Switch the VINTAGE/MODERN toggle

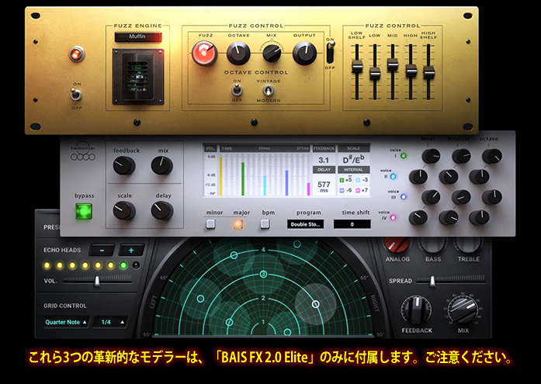pyautogui.click(x=268, y=91)
